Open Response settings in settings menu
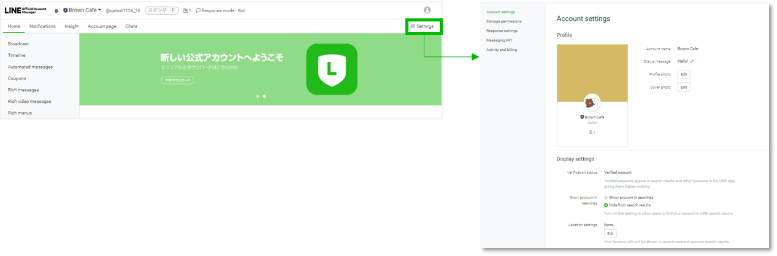 pos(502,31)
